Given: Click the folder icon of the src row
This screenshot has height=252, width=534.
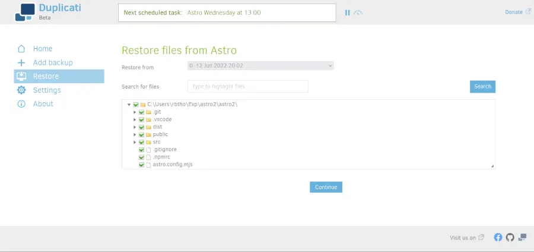Looking at the screenshot, I should click(148, 142).
